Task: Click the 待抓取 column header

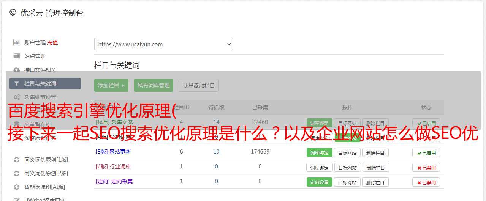Action: pos(217,107)
